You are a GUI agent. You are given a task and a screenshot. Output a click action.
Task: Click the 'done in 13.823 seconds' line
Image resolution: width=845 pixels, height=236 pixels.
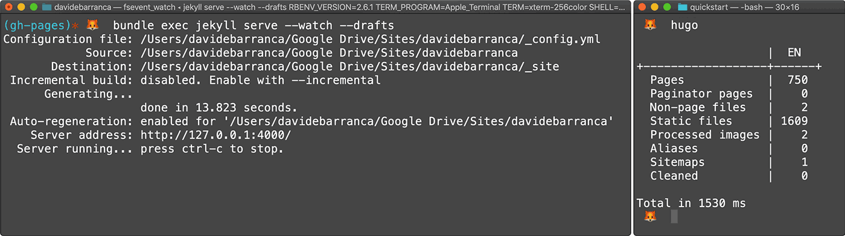point(218,108)
